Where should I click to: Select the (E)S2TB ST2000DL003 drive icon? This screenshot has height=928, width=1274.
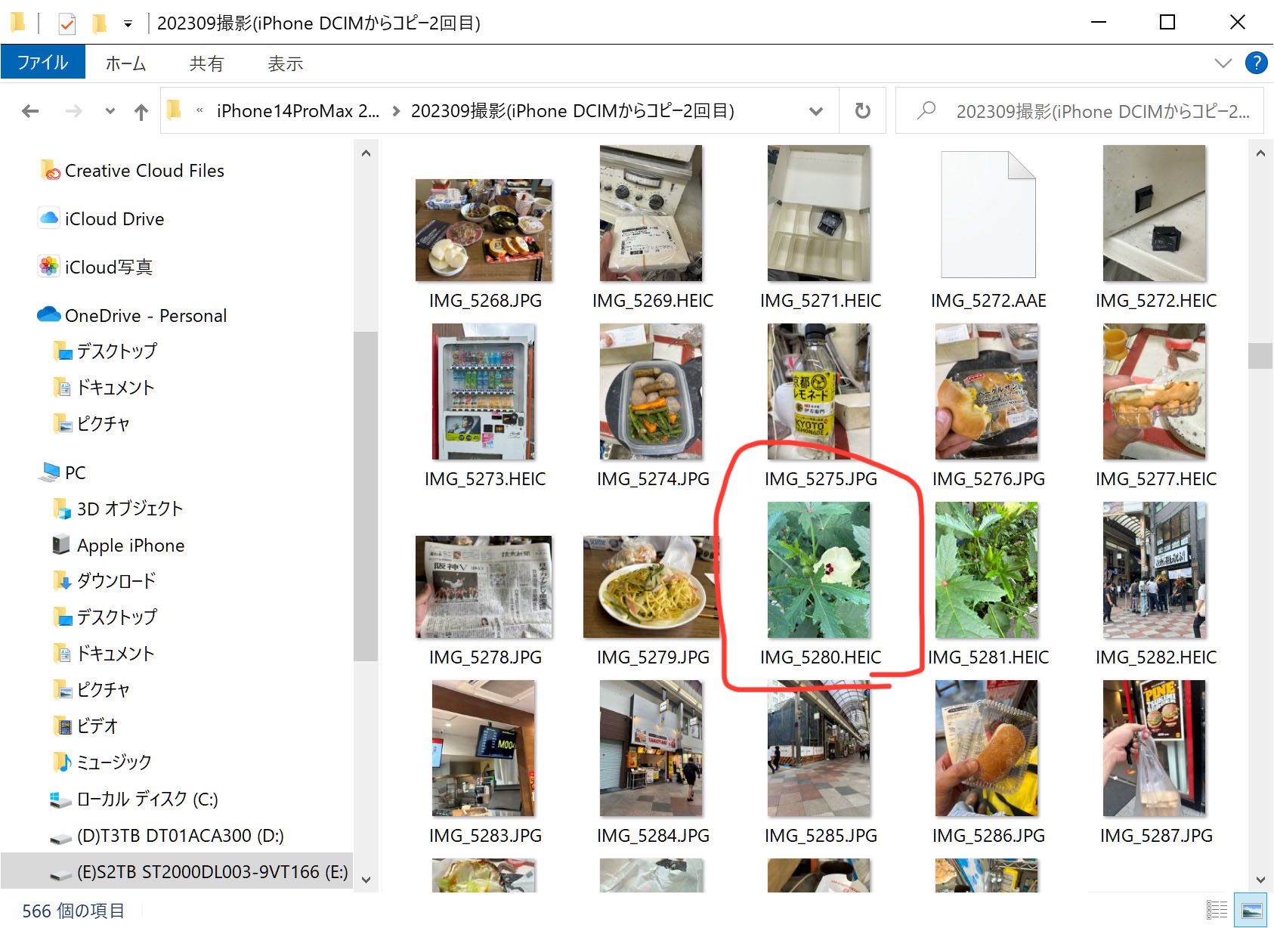[x=60, y=874]
